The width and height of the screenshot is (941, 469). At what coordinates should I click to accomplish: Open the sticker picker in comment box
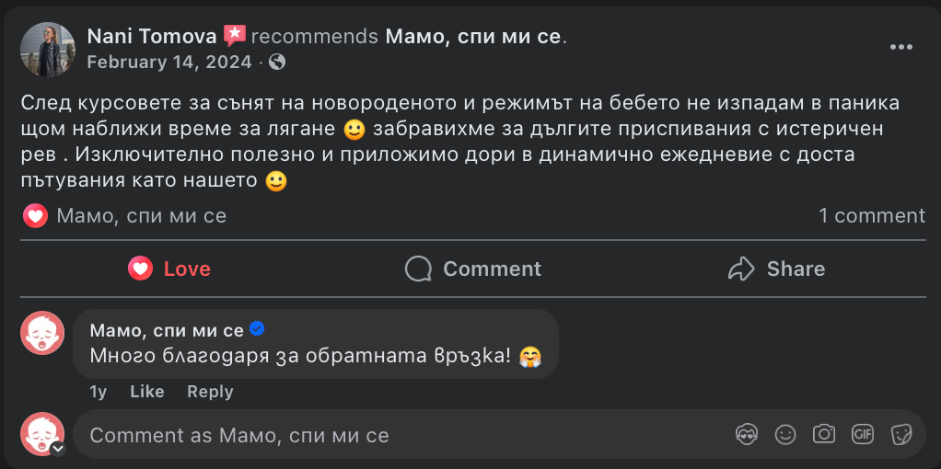point(901,435)
